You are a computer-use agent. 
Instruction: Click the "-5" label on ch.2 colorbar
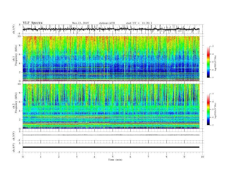click(212, 109)
